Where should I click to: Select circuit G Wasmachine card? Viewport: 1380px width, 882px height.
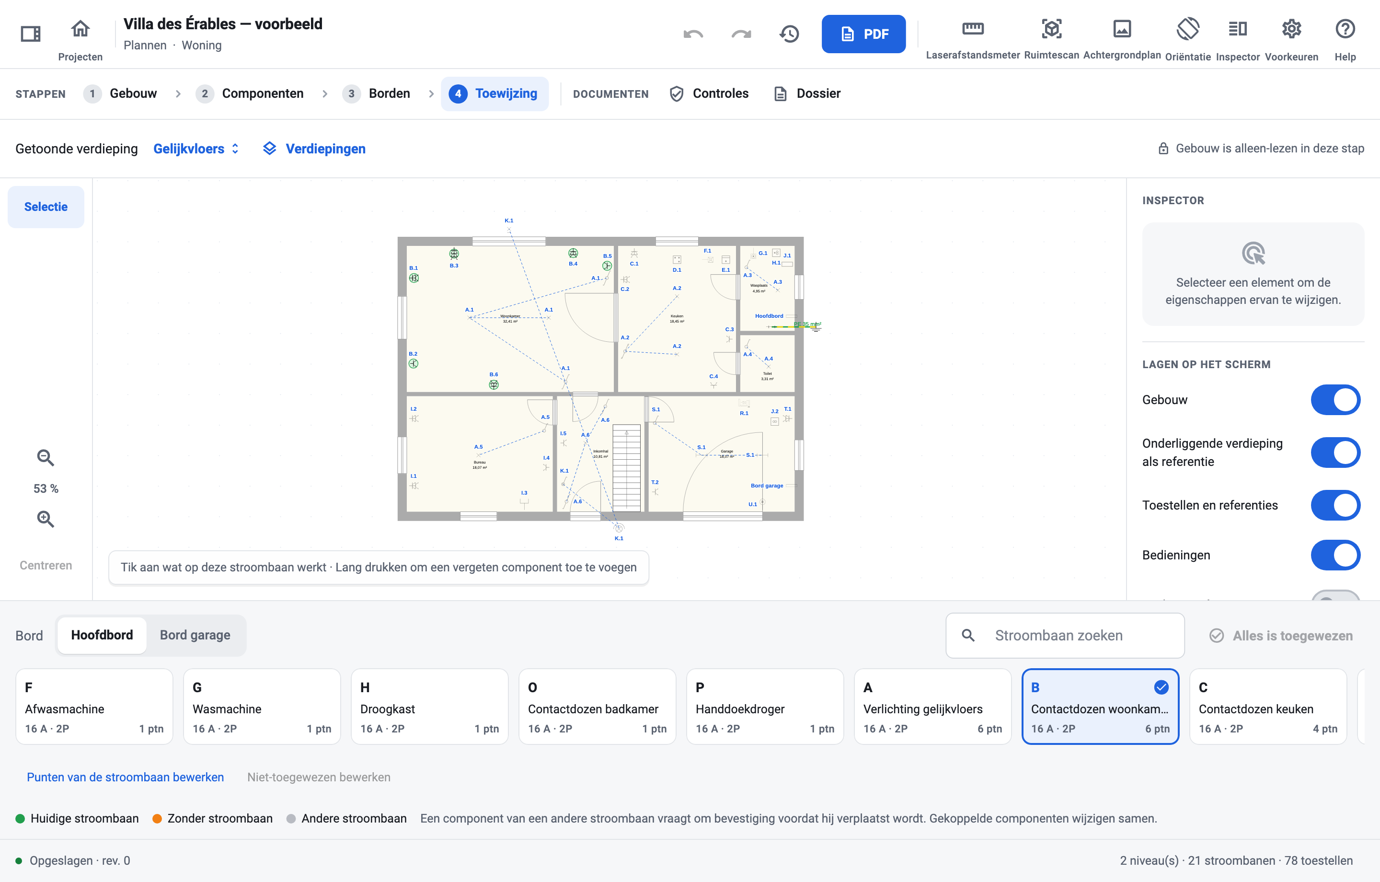click(x=262, y=707)
